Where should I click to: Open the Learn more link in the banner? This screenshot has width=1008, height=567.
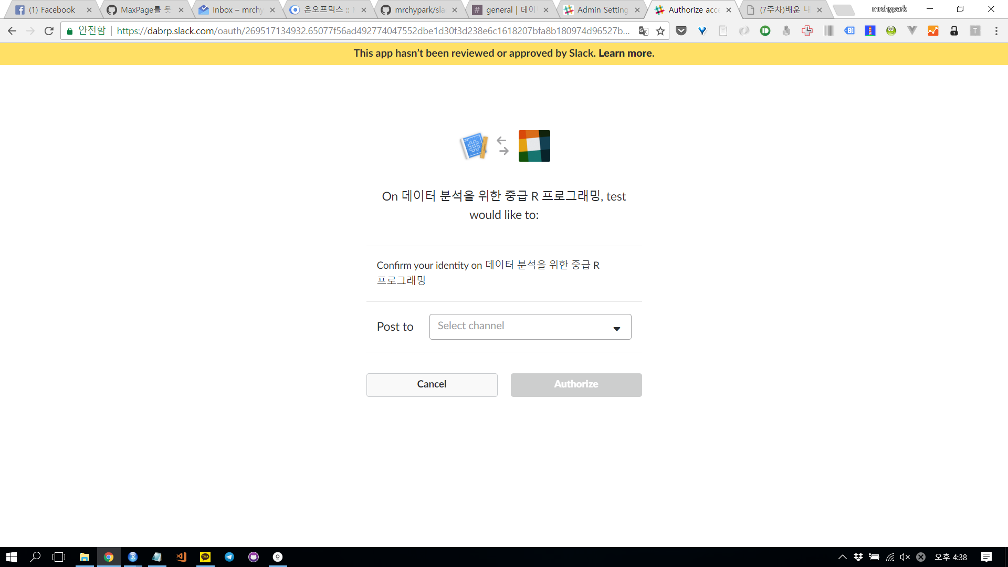626,53
